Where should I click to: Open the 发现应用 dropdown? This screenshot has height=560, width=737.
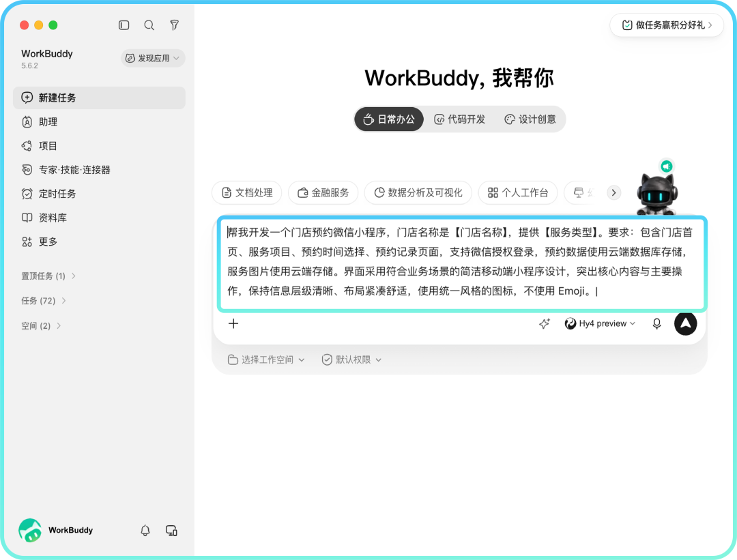pos(153,58)
